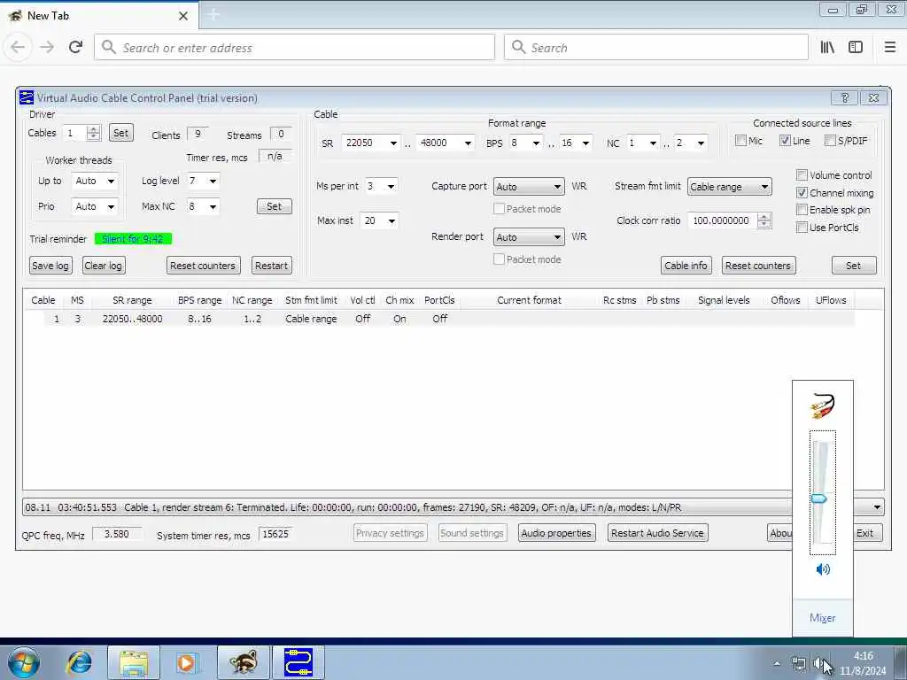Viewport: 907px width, 680px height.
Task: Click the browser forward arrow
Action: click(x=47, y=47)
